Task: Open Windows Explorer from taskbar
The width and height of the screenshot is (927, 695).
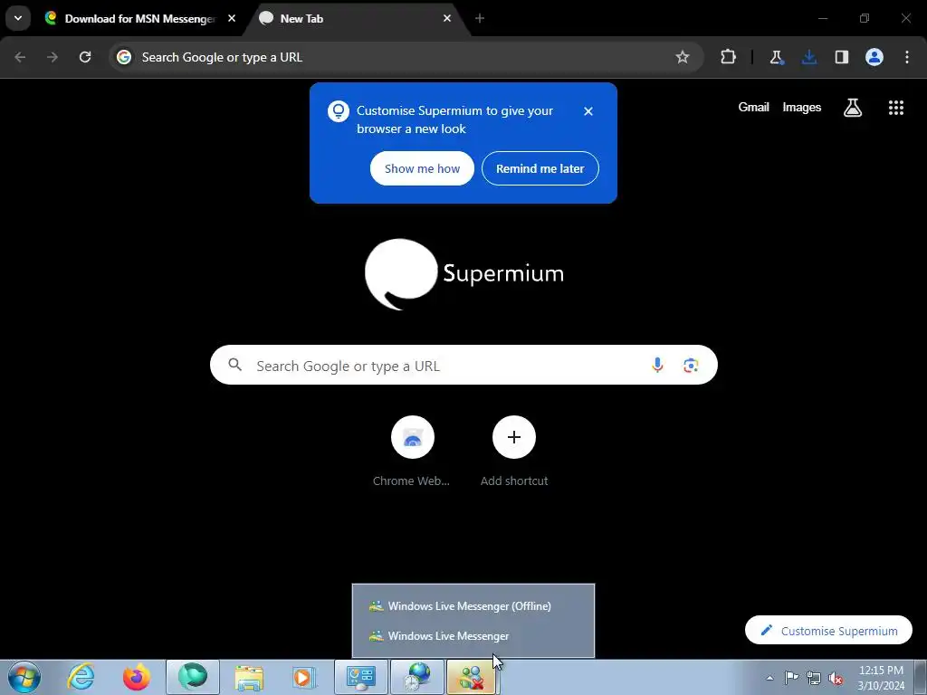Action: click(x=249, y=677)
